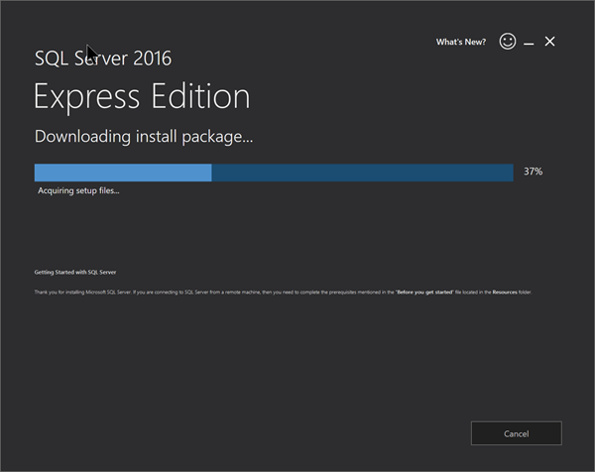The height and width of the screenshot is (472, 595).
Task: Close the SQL Server installer window
Action: coord(549,42)
